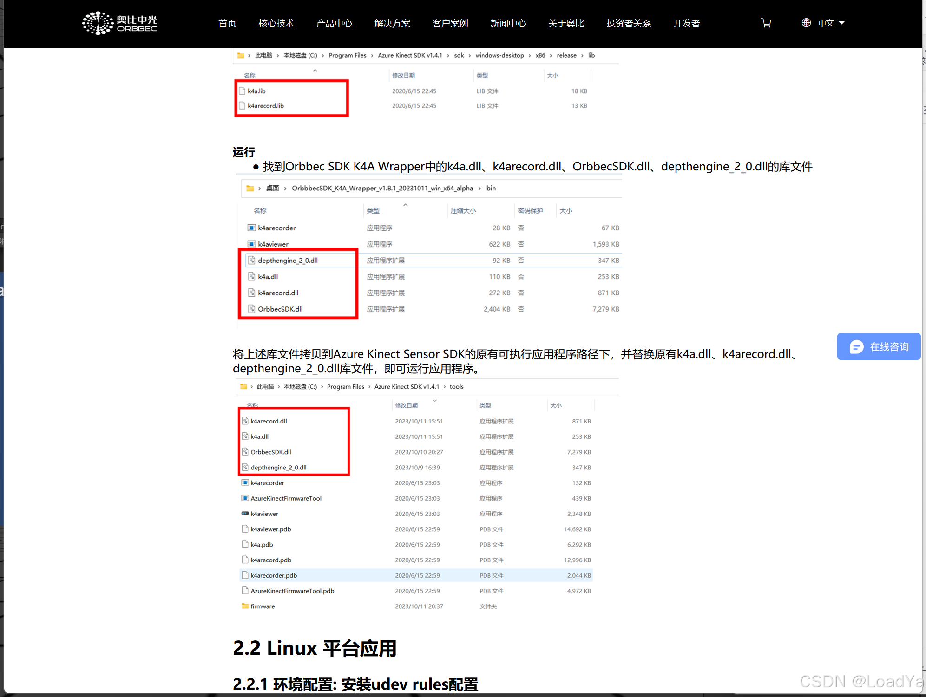Viewport: 926px width, 697px height.
Task: Go to 首页 home page
Action: [x=227, y=23]
